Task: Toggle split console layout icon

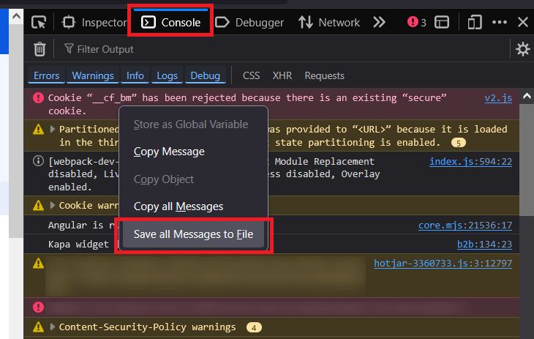Action: point(442,23)
